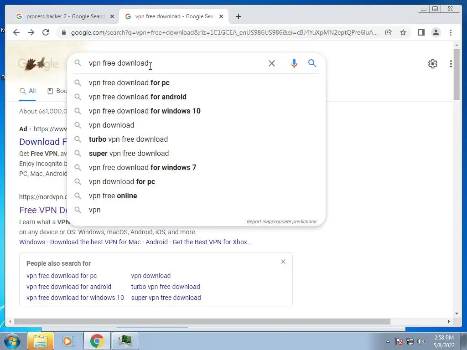
Task: Click Report inappropriate predictions
Action: (281, 222)
